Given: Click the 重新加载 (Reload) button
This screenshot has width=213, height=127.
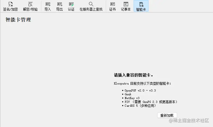Looking at the screenshot, I should [167, 115].
